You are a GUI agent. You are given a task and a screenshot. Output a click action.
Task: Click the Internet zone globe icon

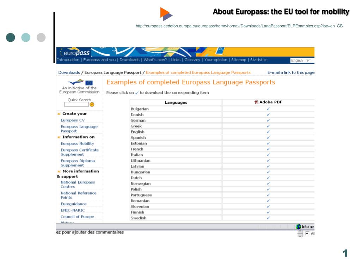pos(298,227)
